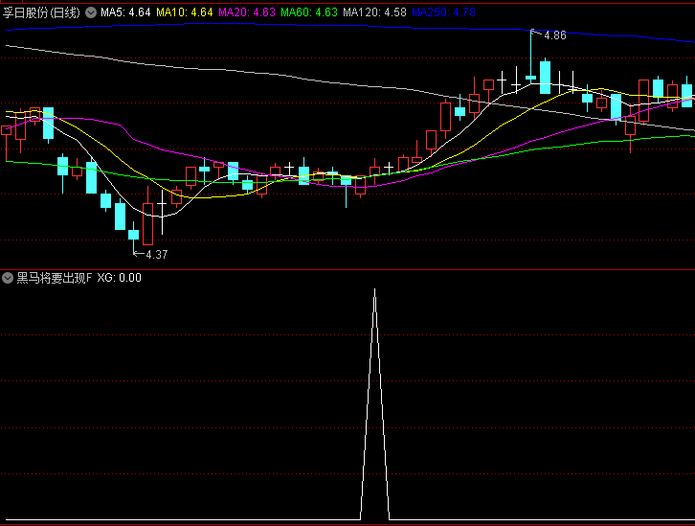Click the blue MA250 label

coord(443,12)
